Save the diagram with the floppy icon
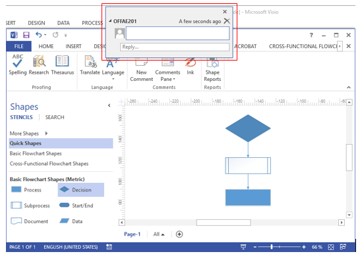The height and width of the screenshot is (256, 360). click(26, 35)
